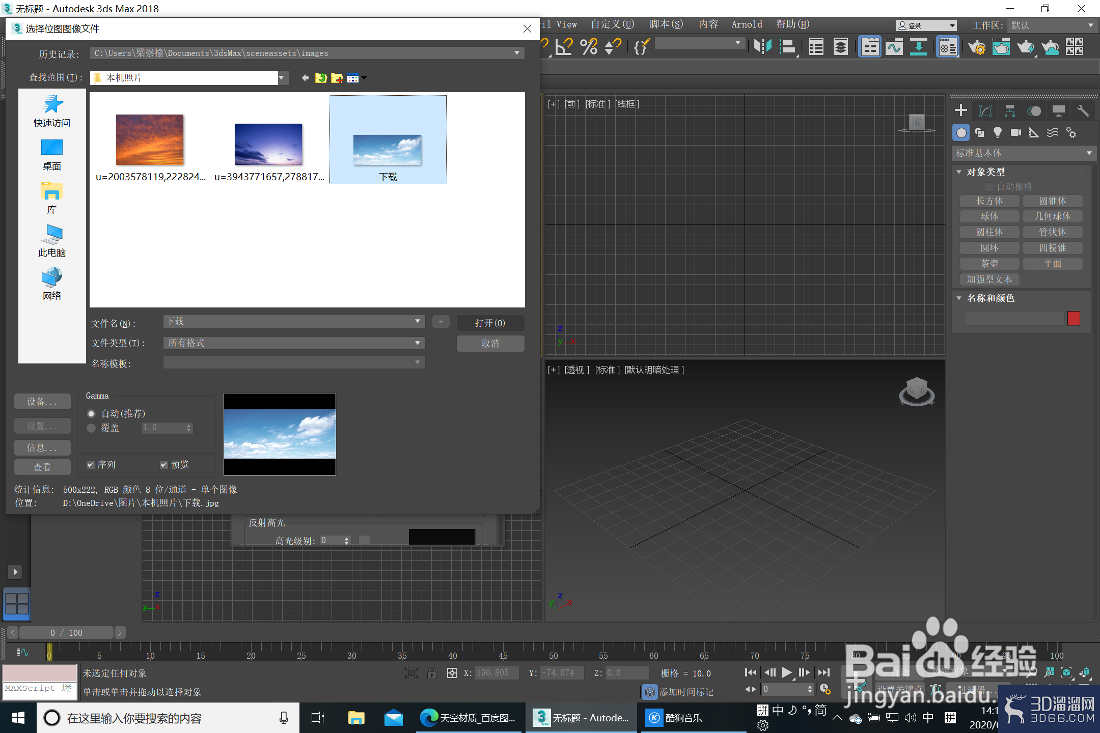The height and width of the screenshot is (733, 1100).
Task: Select Gamma Automatic (recommended) radio button
Action: (91, 414)
